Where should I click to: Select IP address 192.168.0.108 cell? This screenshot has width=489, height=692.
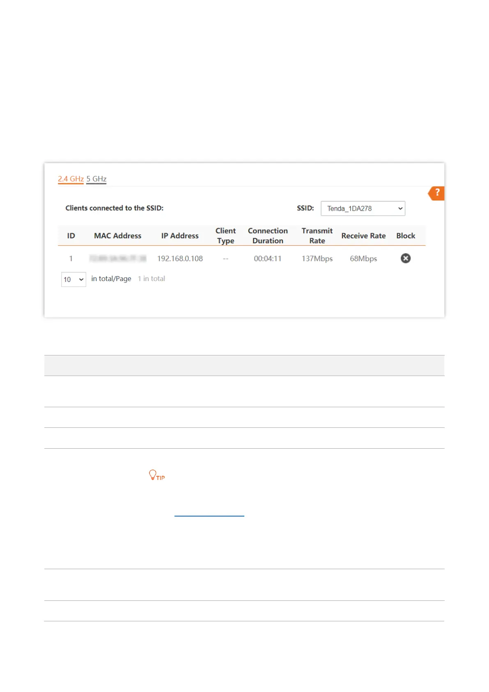[180, 258]
